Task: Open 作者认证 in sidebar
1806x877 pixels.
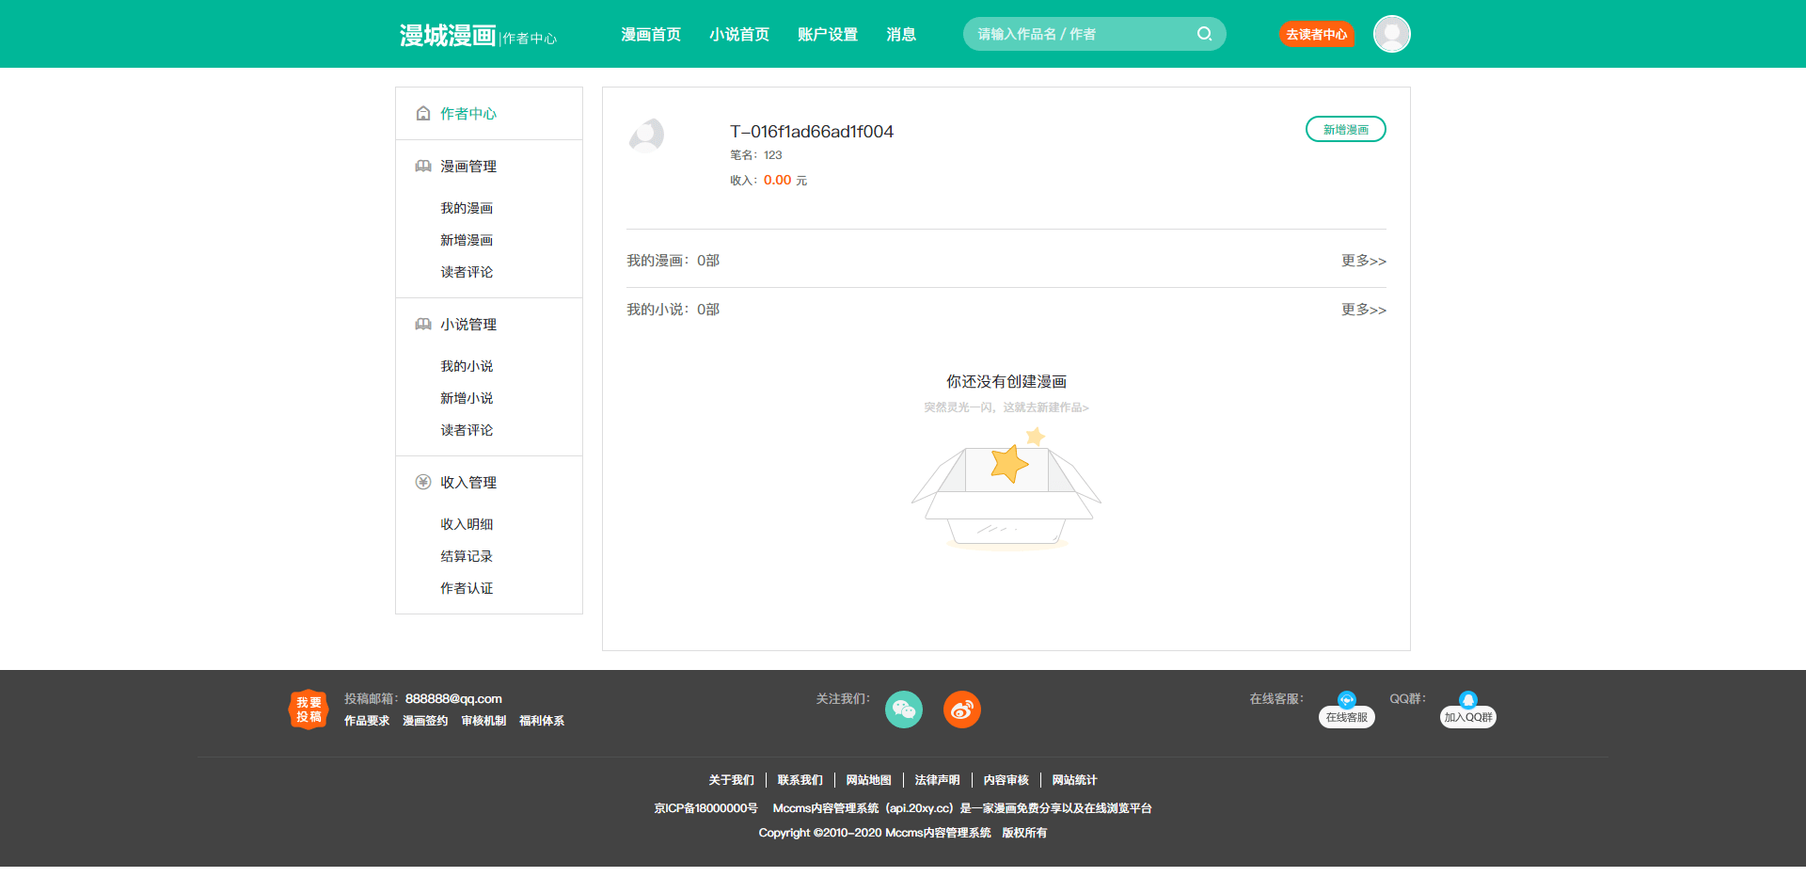Action: pos(467,588)
